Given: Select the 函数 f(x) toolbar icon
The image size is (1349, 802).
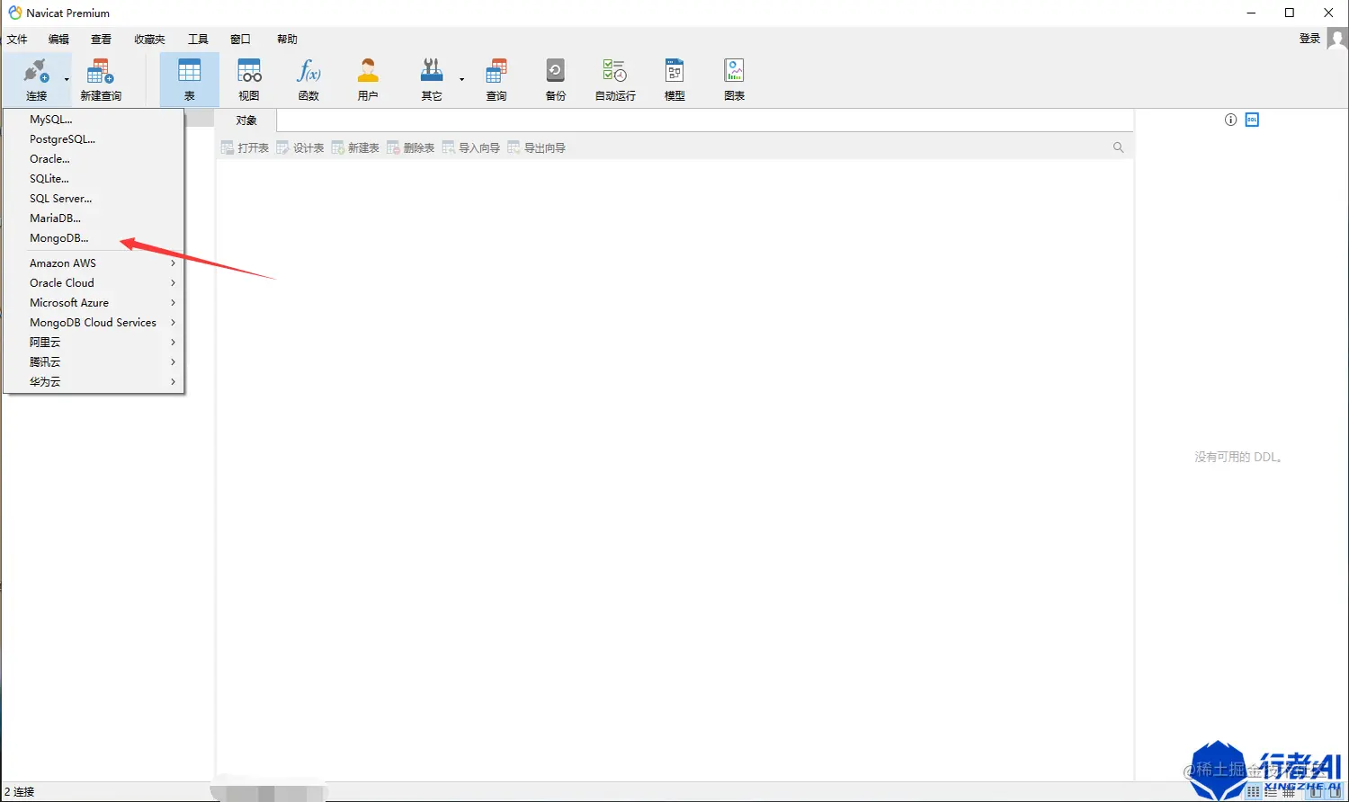Looking at the screenshot, I should pos(308,71).
